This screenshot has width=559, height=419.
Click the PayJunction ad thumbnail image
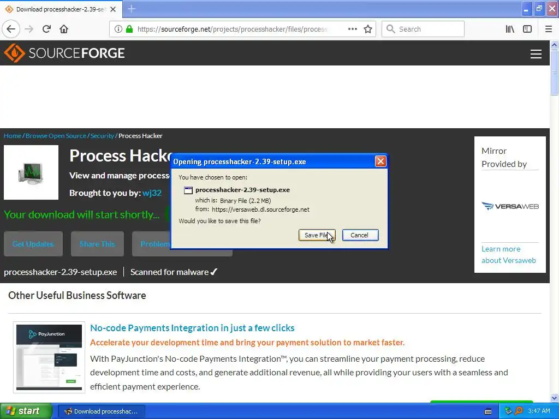pyautogui.click(x=49, y=357)
